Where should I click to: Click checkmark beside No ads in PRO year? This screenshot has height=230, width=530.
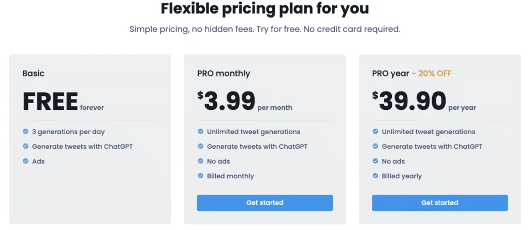click(375, 161)
